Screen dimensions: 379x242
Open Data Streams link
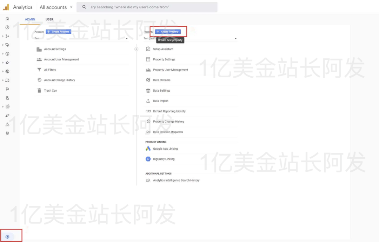click(162, 80)
